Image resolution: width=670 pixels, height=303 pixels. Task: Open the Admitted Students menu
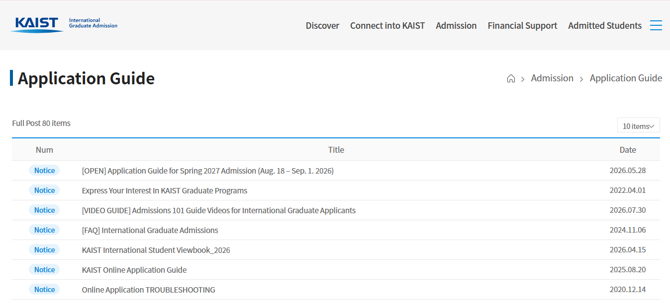coord(605,25)
